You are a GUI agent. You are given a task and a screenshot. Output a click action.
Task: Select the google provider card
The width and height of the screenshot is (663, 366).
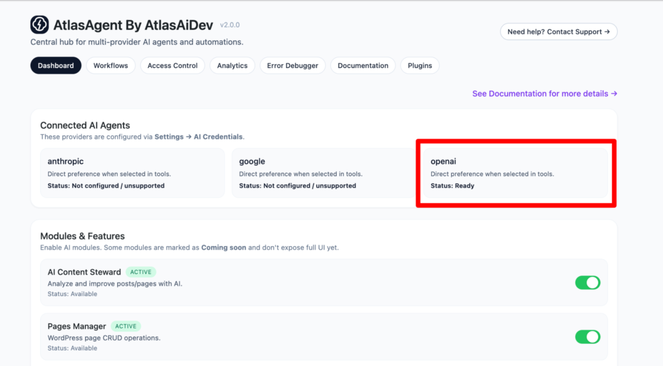click(324, 172)
